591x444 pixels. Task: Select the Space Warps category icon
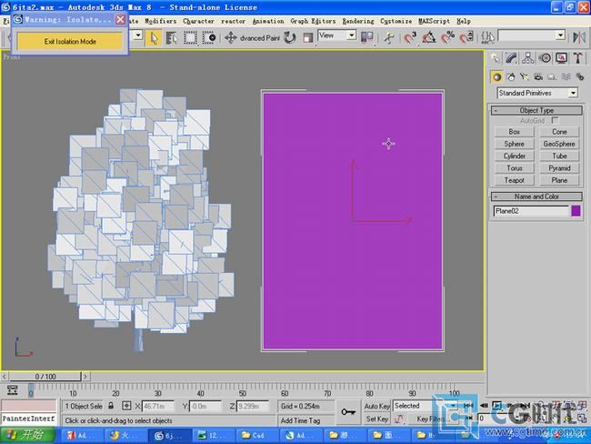(x=566, y=77)
